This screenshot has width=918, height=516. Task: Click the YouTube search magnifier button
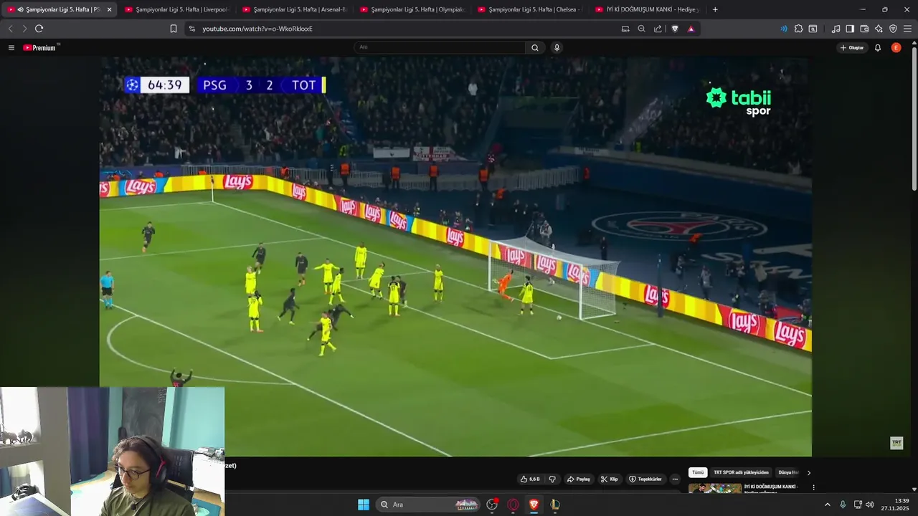[x=534, y=48]
